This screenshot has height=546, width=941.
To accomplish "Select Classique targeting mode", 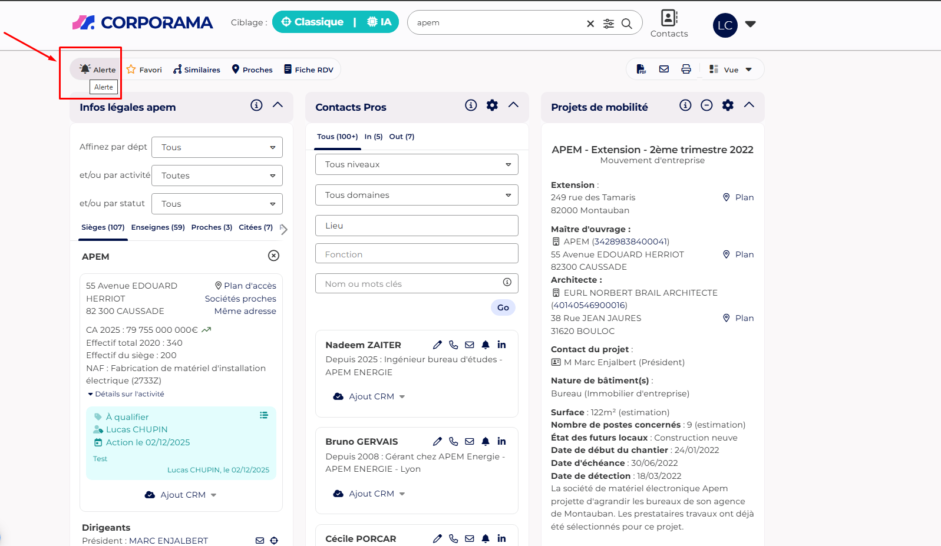I will [x=312, y=22].
